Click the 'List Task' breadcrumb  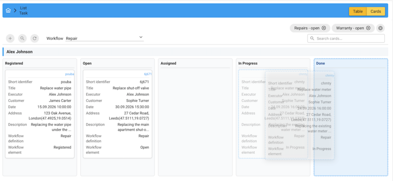pyautogui.click(x=24, y=10)
